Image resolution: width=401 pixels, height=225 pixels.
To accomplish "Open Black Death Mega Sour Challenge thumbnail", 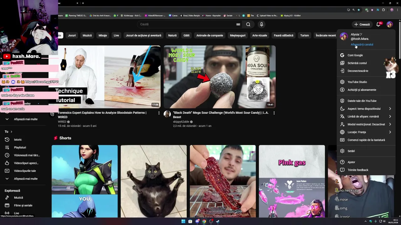I will [x=220, y=77].
